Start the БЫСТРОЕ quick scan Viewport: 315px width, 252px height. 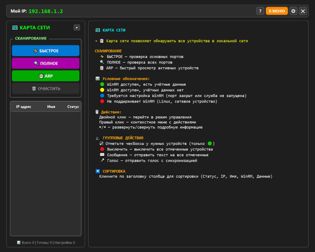pos(45,51)
